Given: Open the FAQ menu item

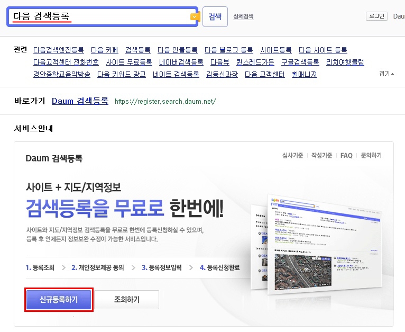Looking at the screenshot, I should (x=346, y=156).
